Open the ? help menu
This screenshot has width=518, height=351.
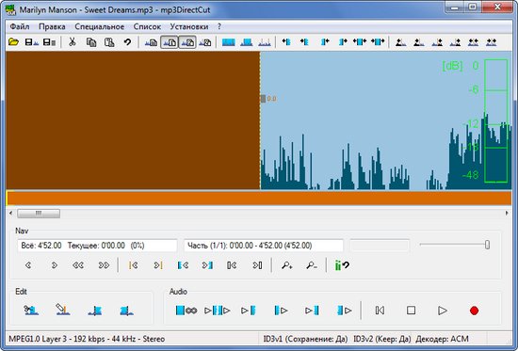[219, 26]
